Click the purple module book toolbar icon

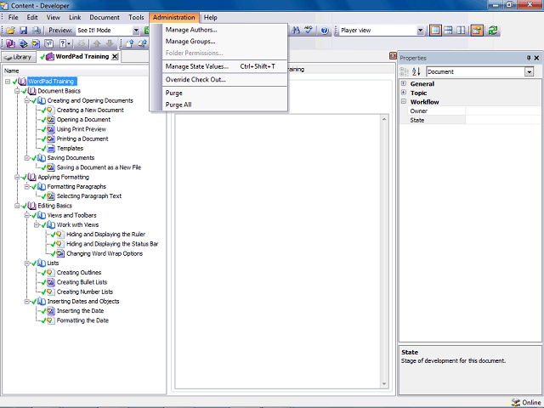tap(10, 43)
